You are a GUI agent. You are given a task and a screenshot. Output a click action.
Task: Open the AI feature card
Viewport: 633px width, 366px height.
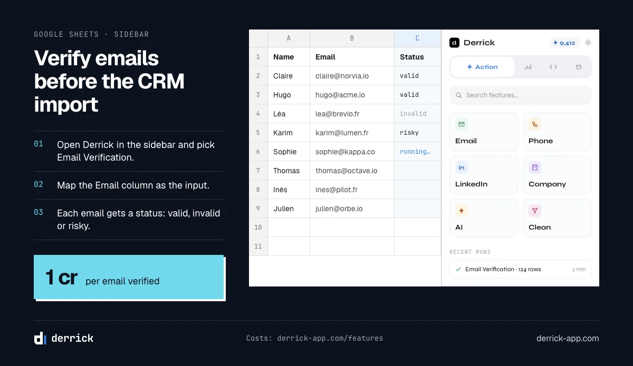click(484, 218)
